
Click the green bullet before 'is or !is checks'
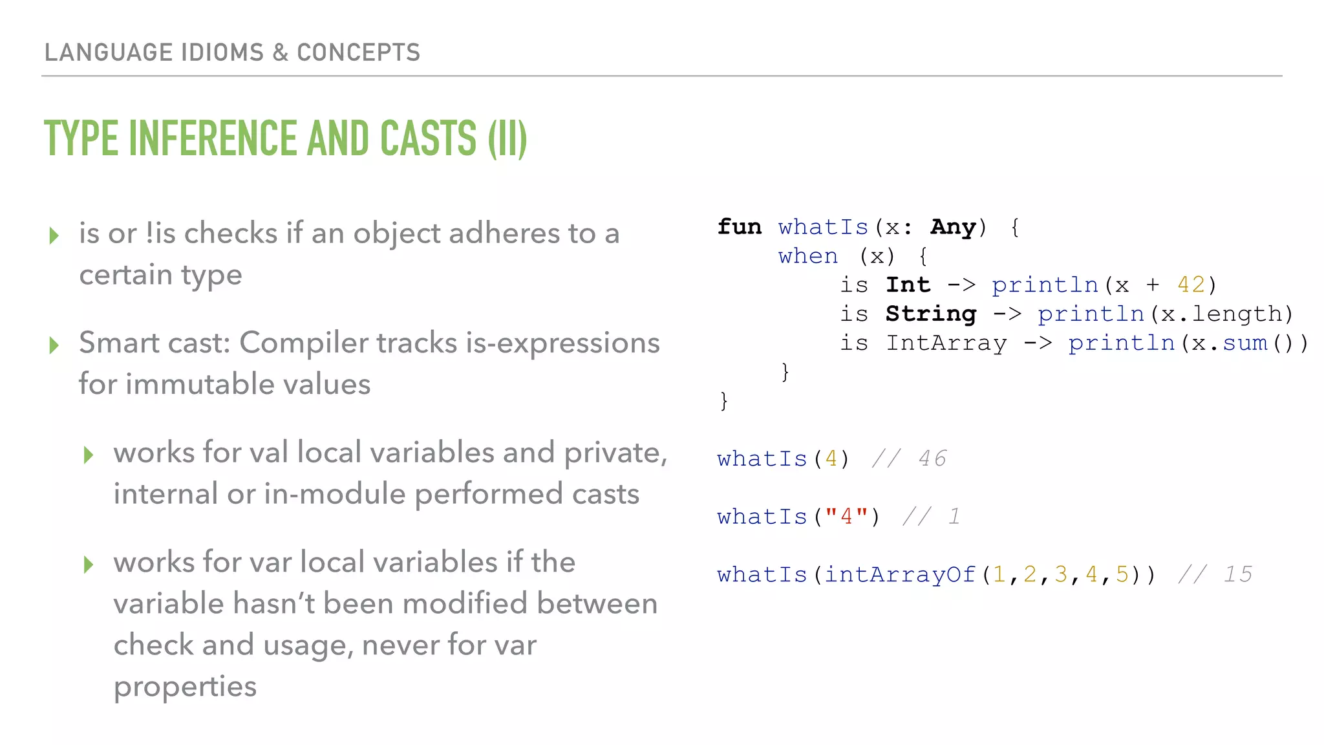pos(54,235)
